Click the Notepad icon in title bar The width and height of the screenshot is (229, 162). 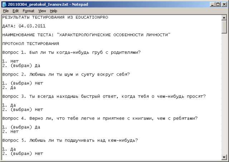pos(4,4)
